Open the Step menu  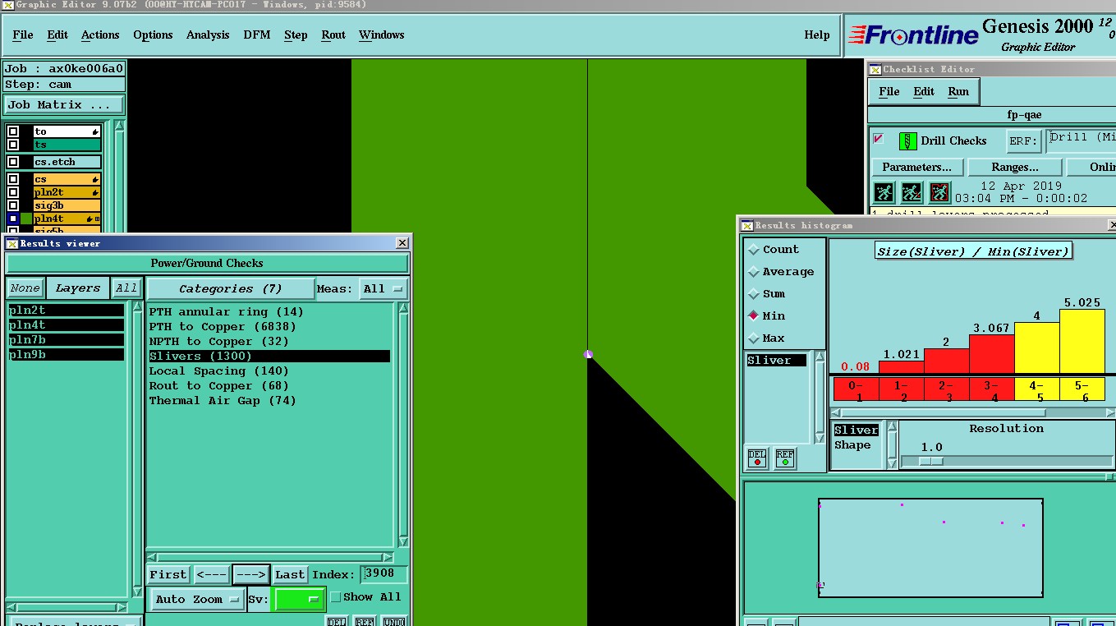296,35
